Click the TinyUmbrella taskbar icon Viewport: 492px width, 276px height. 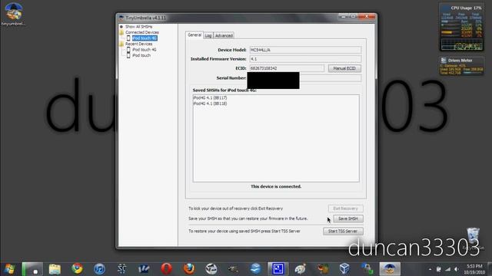390,269
